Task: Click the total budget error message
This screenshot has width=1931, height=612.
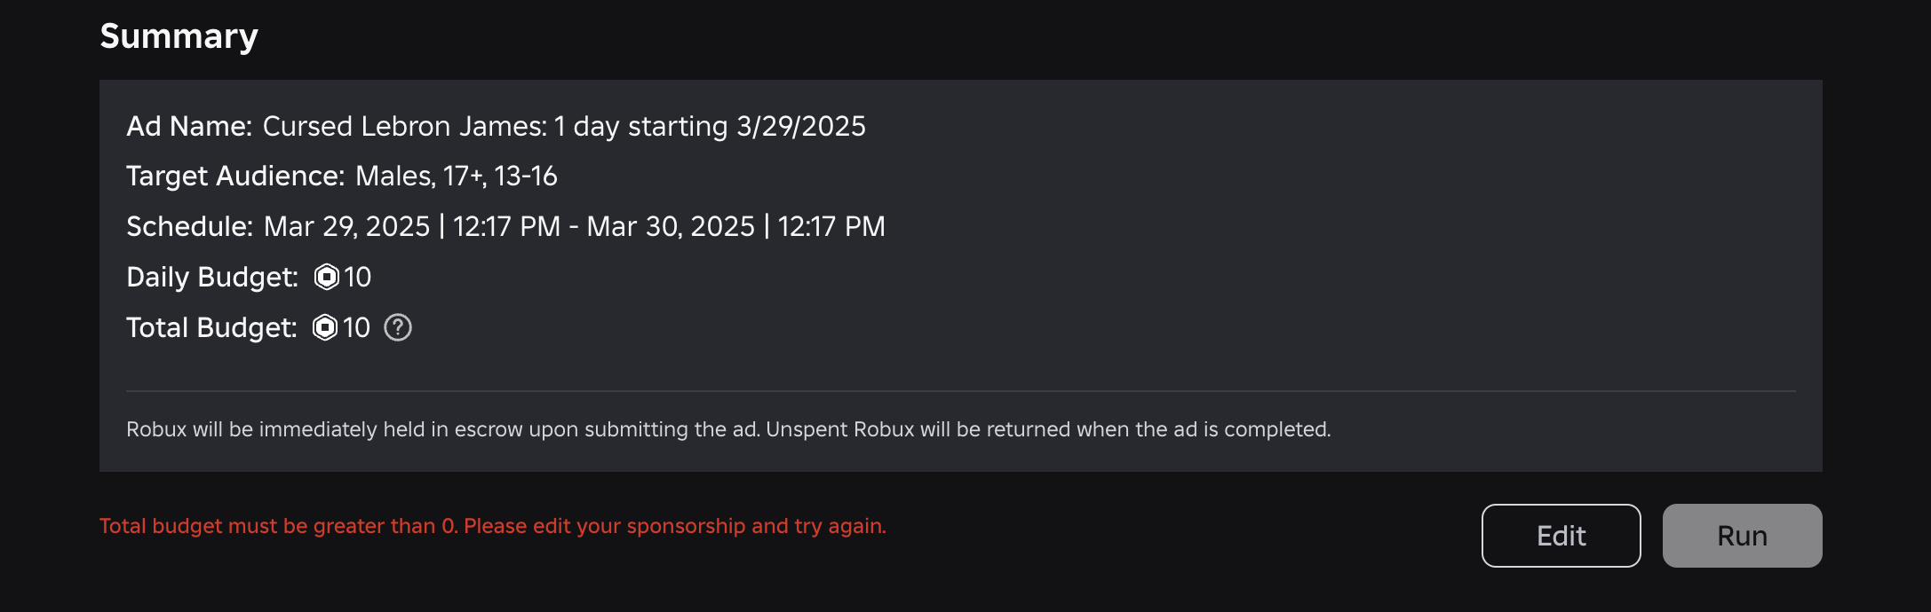Action: click(x=493, y=525)
